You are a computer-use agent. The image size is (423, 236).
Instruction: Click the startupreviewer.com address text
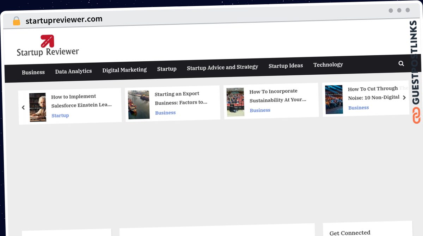click(x=64, y=20)
